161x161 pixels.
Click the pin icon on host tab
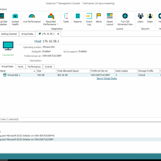[x=40, y=34]
